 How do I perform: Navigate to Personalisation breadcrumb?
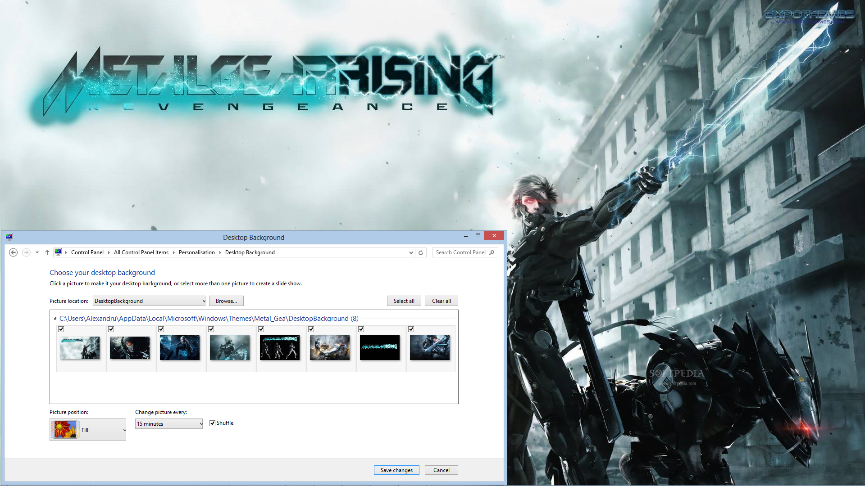[197, 252]
